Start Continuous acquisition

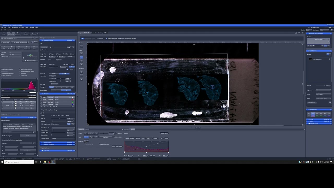pyautogui.click(x=27, y=48)
